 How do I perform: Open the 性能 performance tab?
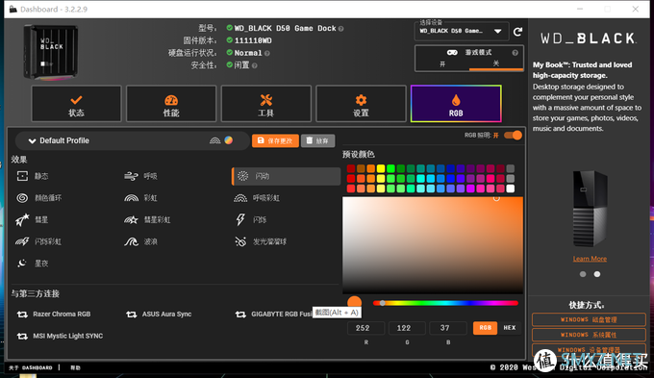click(x=171, y=104)
